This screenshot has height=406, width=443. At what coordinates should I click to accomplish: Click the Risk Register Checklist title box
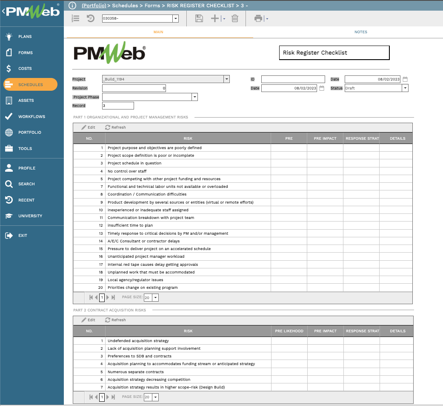(x=334, y=53)
